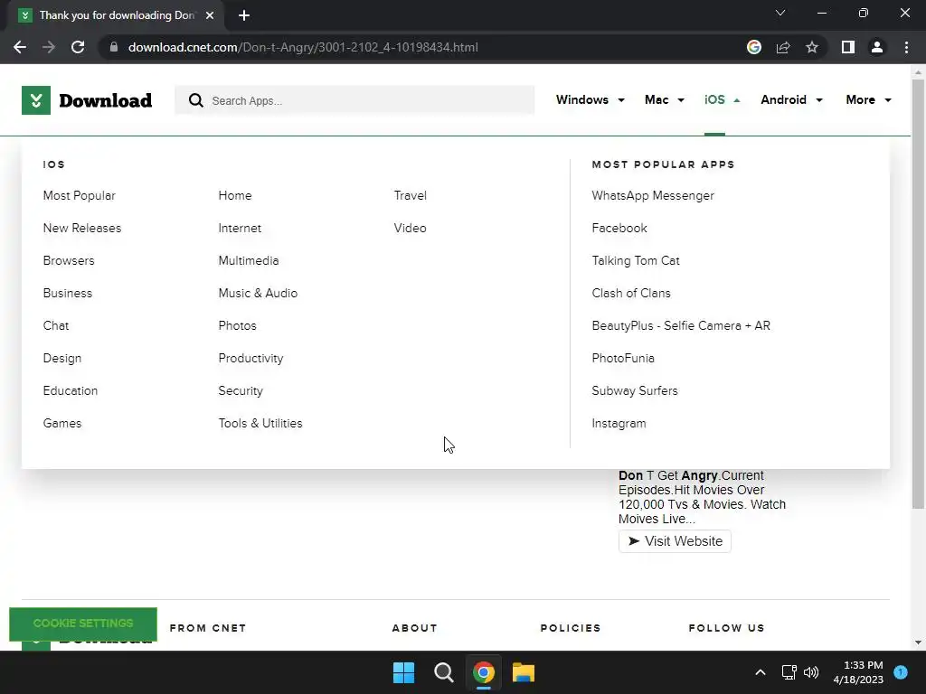The image size is (926, 694).
Task: Go back with browser back arrow
Action: (x=20, y=47)
